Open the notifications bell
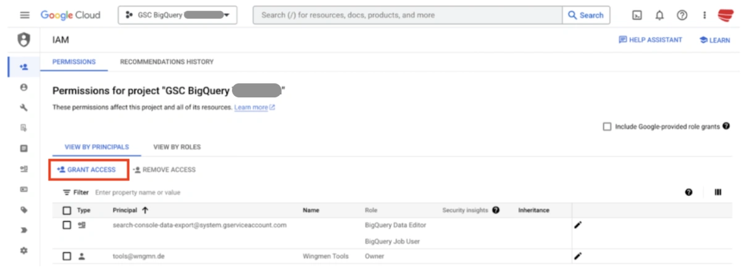Screen dimensions: 741x277 659,15
